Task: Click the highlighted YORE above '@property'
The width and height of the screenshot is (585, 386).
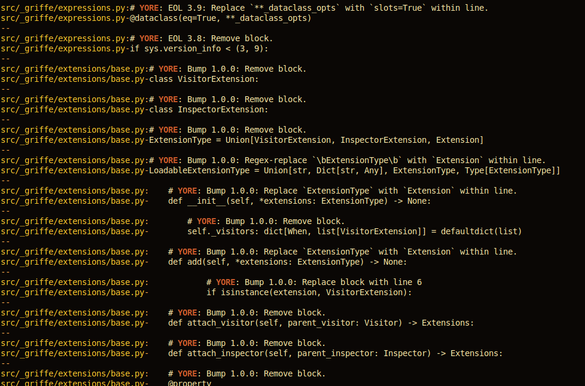Action: (187, 373)
